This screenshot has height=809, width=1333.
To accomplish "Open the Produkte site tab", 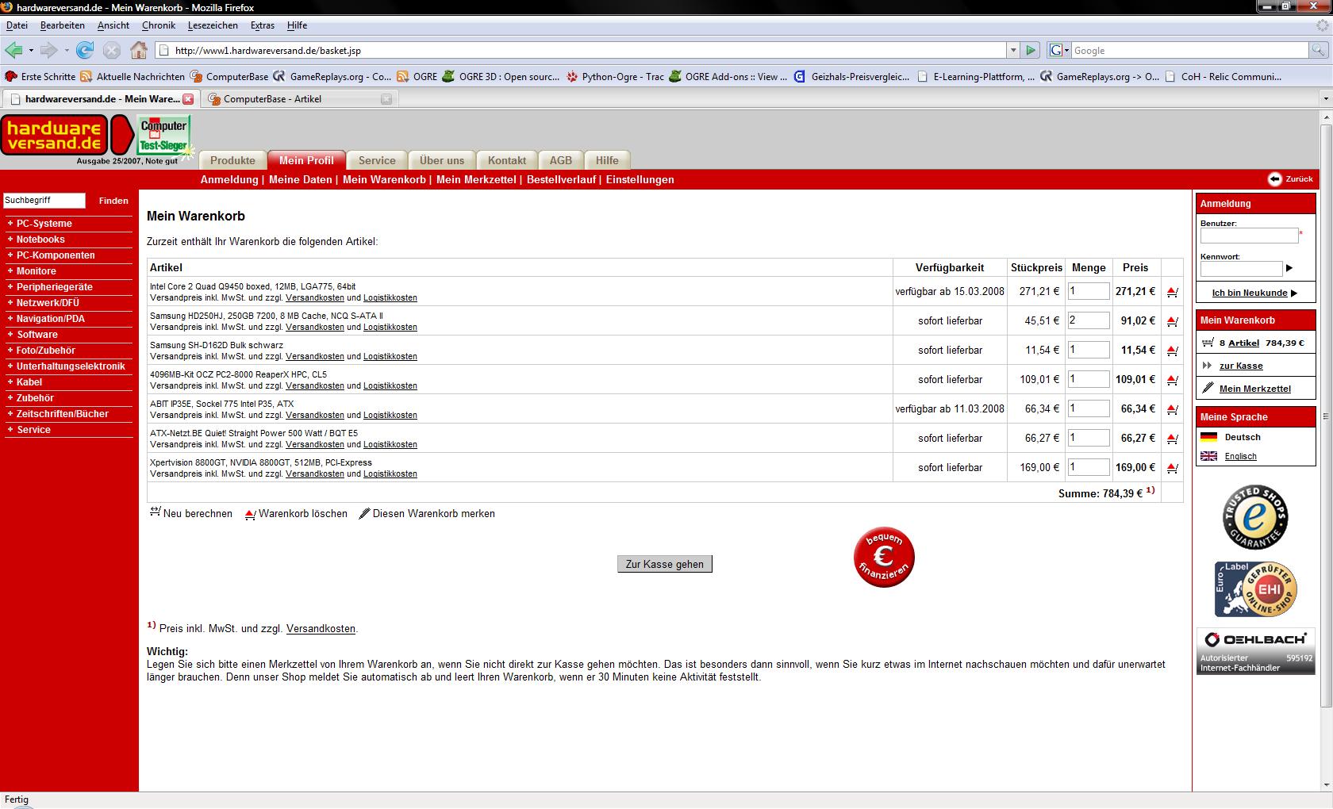I will coord(232,160).
